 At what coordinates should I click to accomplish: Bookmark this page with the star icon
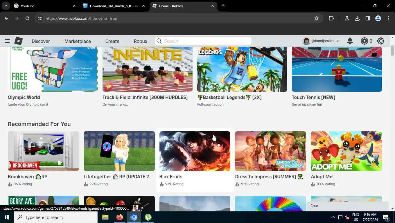point(317,18)
